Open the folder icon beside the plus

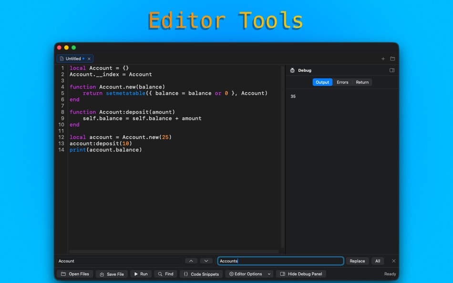392,59
